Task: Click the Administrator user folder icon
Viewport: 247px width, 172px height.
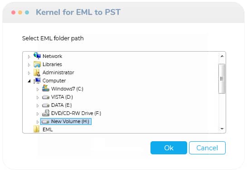Action: pos(37,72)
